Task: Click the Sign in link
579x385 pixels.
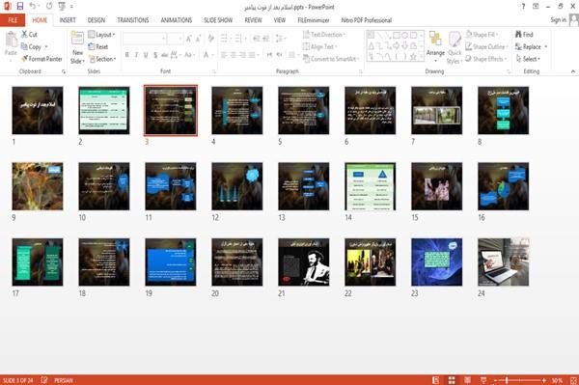Action: point(558,20)
